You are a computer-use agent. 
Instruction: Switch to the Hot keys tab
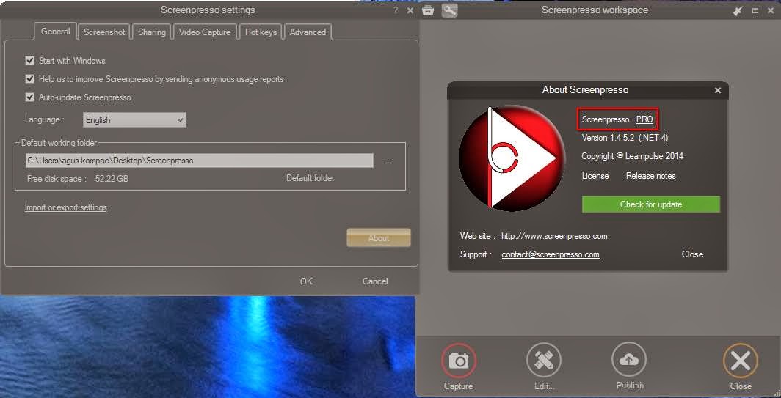click(261, 32)
